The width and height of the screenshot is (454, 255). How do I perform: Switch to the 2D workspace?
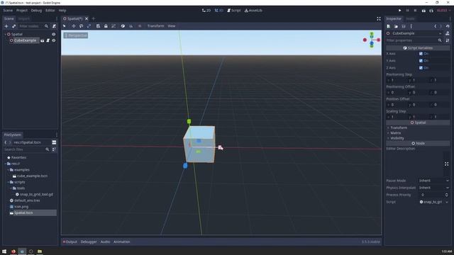tap(206, 11)
